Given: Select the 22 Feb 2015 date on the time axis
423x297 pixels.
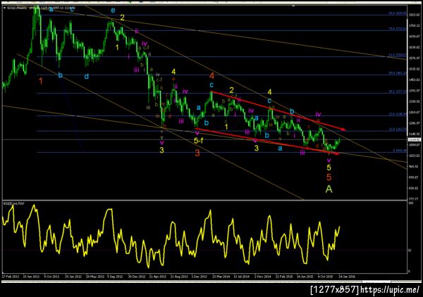Looking at the screenshot, I should click(284, 277).
